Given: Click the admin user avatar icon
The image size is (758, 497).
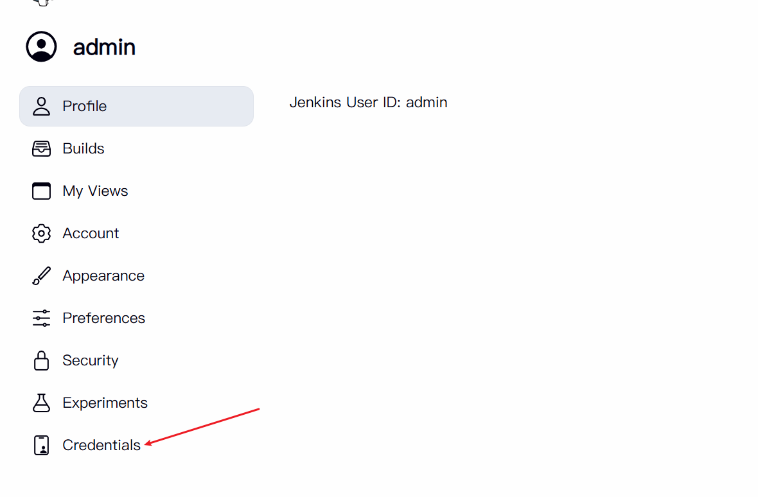Looking at the screenshot, I should pyautogui.click(x=41, y=47).
